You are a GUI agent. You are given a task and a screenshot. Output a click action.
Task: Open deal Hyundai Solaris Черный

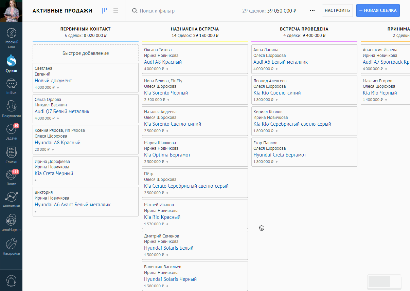[x=170, y=279]
